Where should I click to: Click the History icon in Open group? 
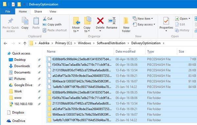tap(177, 30)
